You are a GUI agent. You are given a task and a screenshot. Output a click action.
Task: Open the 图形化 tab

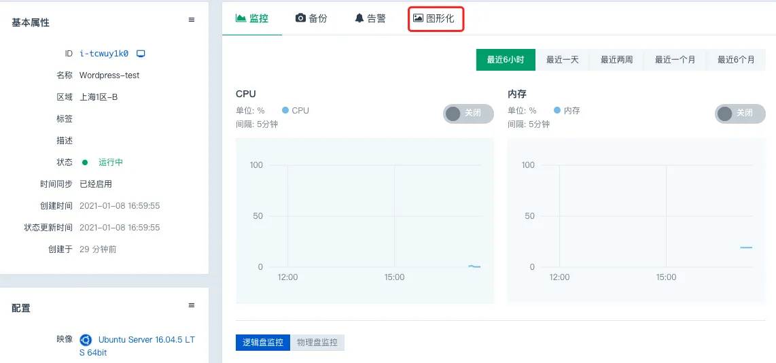435,18
